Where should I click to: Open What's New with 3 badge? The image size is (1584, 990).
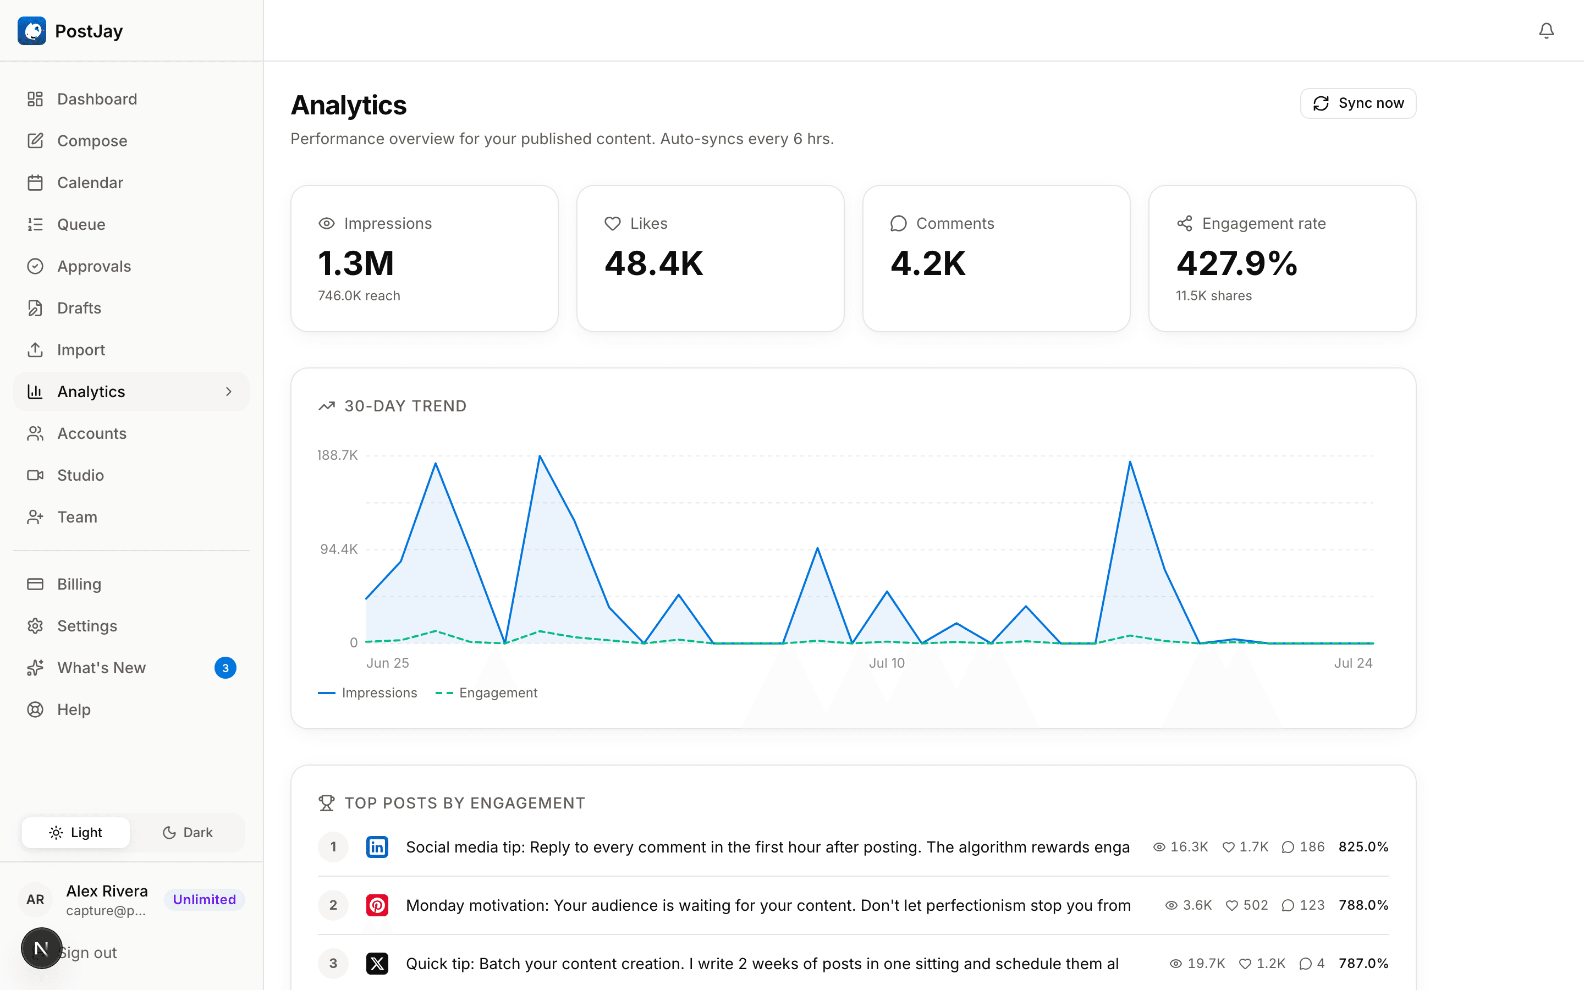click(131, 668)
